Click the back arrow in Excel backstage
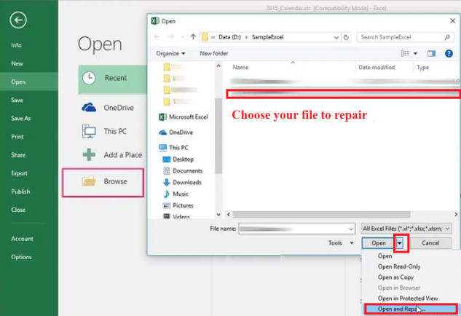 coord(18,20)
